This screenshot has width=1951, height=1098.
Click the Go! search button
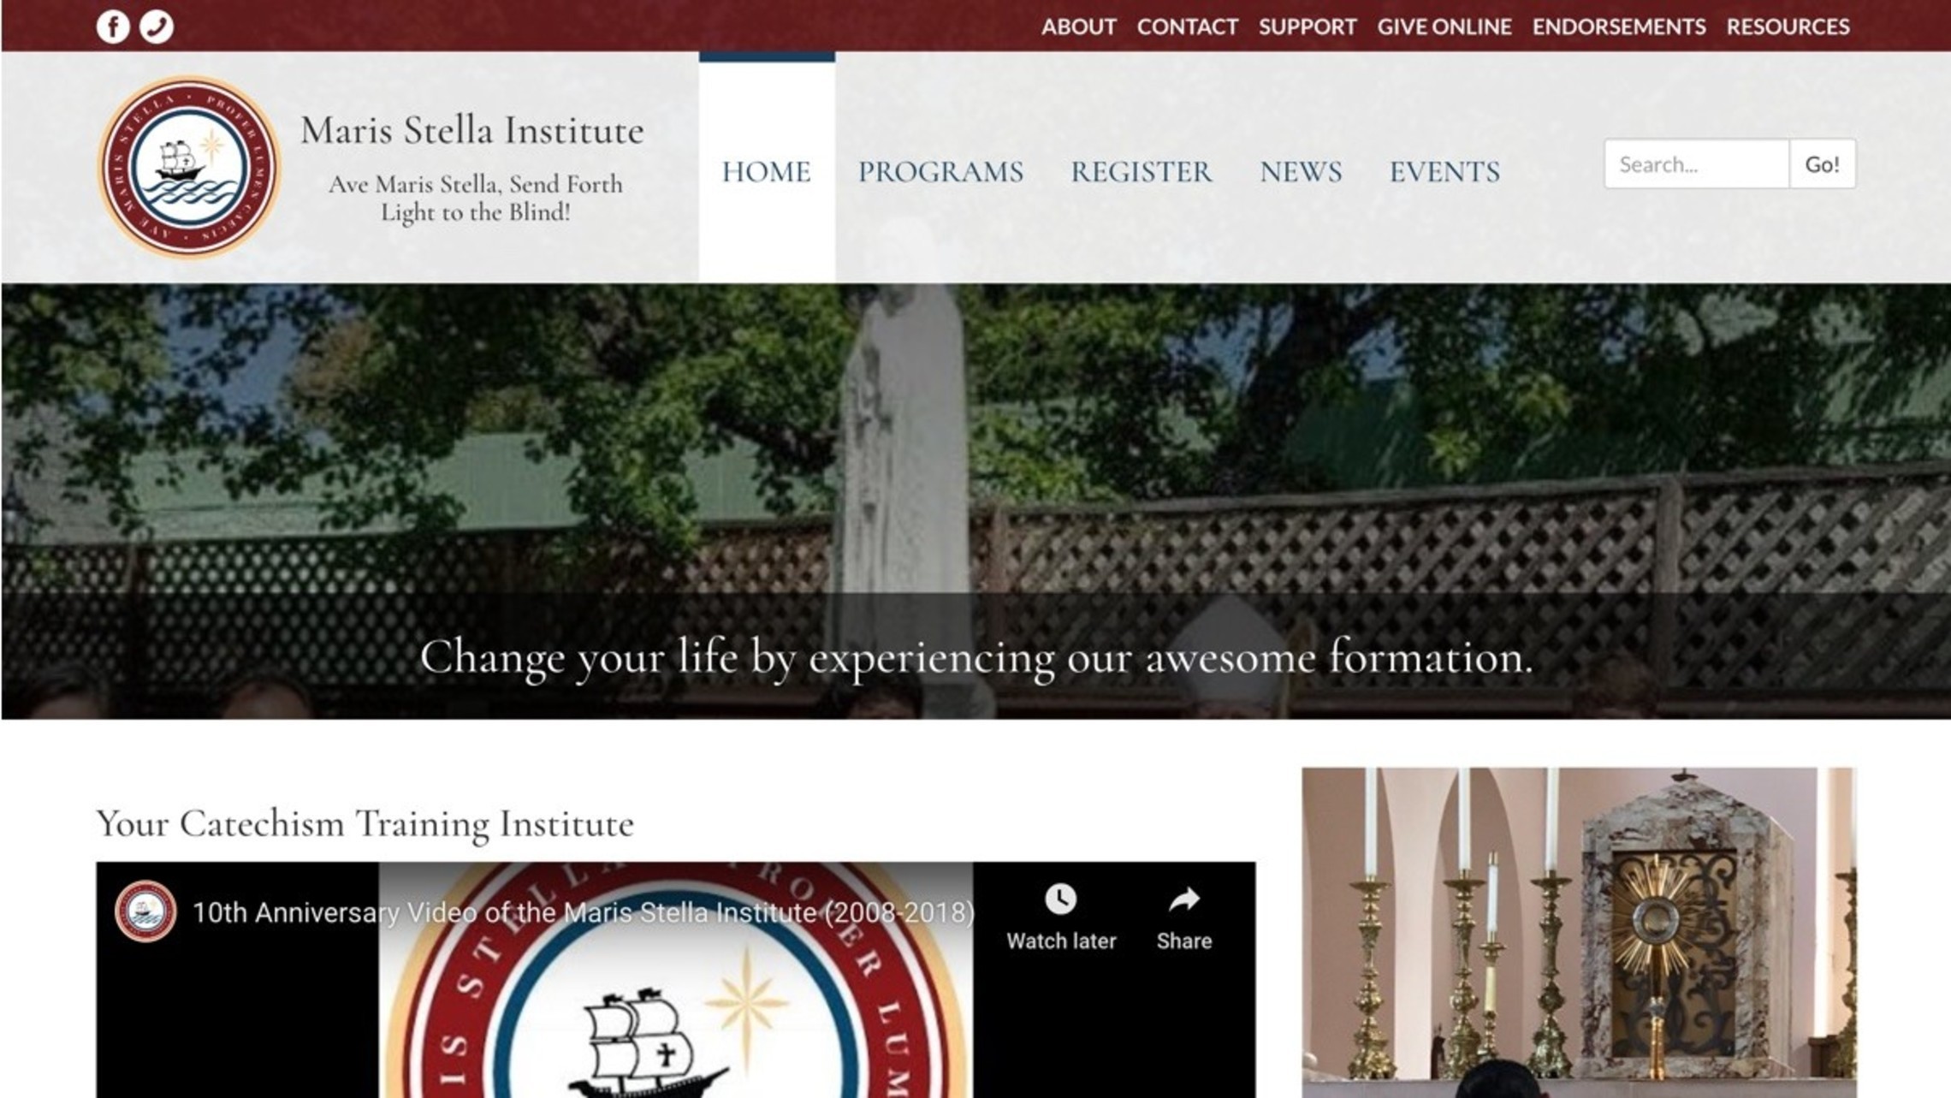tap(1823, 163)
